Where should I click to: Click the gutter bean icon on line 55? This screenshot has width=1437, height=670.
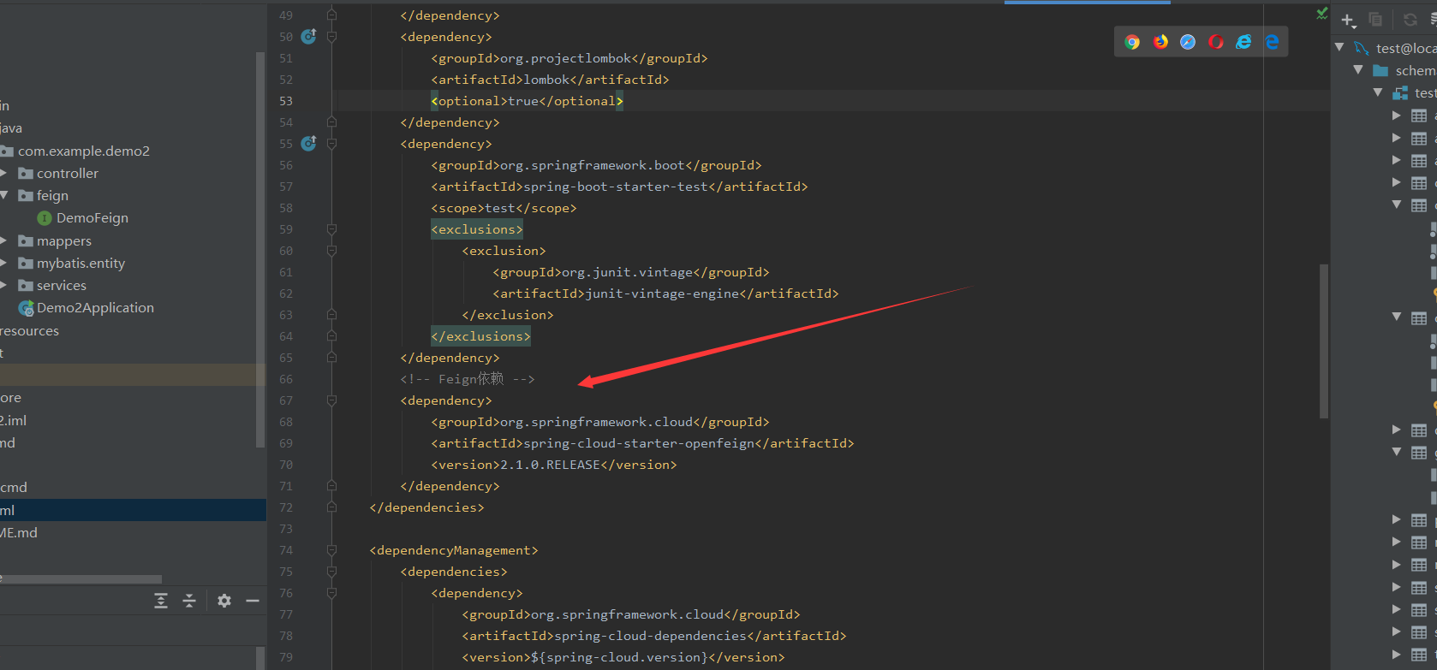tap(308, 143)
